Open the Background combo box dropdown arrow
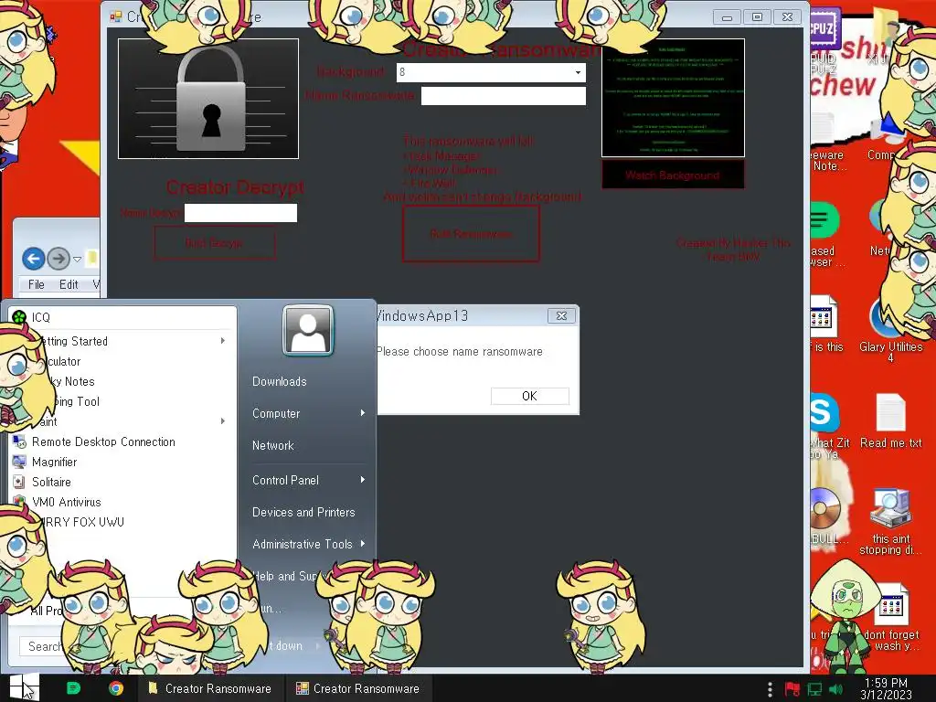Viewport: 936px width, 702px height. click(578, 72)
